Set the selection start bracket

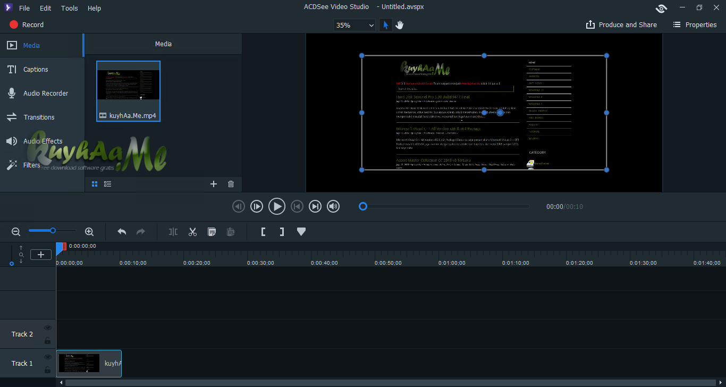(263, 232)
